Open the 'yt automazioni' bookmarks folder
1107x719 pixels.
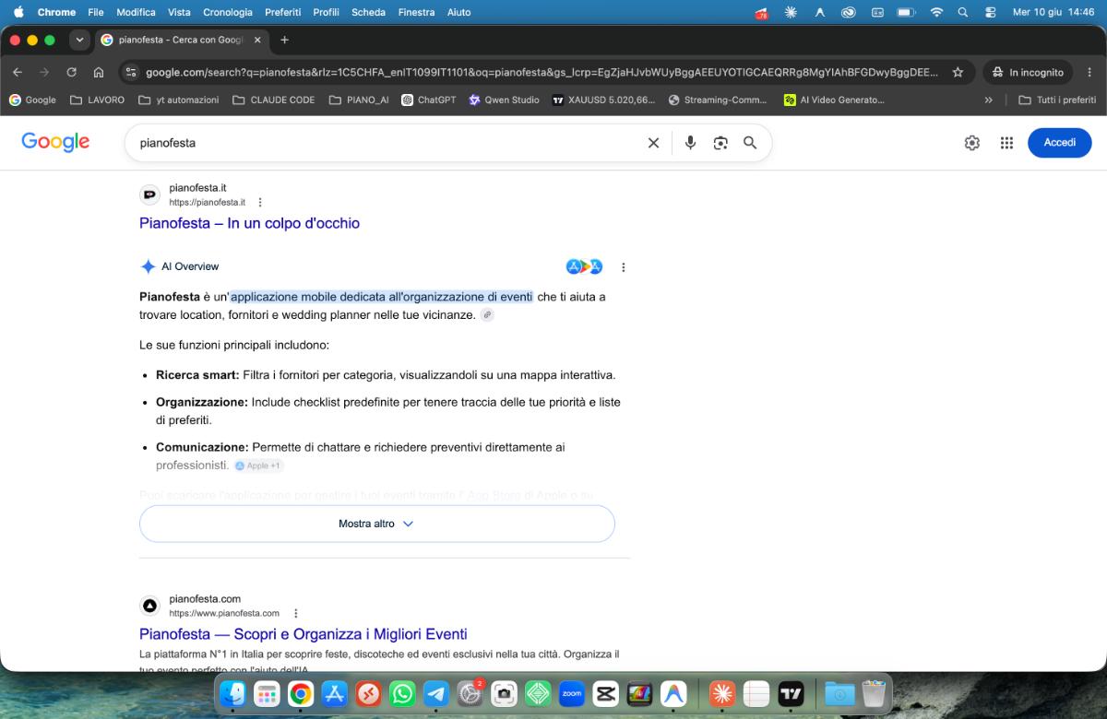tap(179, 100)
